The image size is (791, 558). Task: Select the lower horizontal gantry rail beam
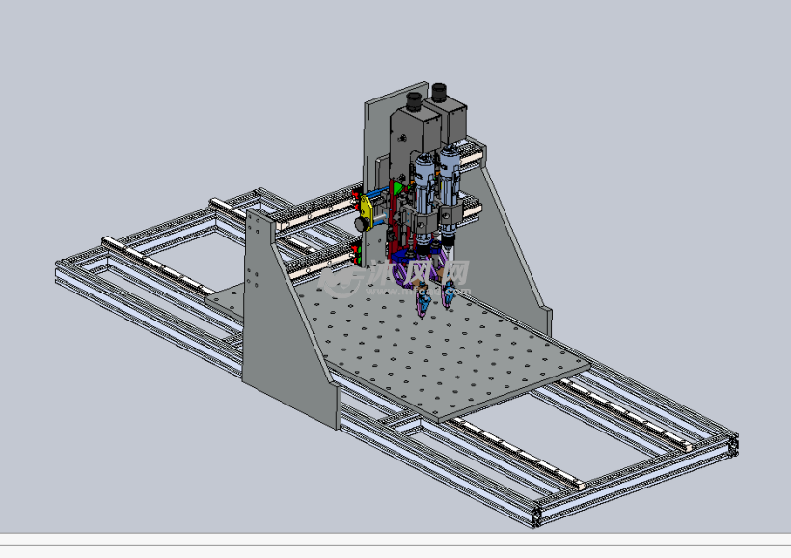[323, 267]
